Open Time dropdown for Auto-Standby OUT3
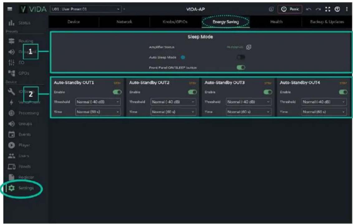This screenshot has height=224, width=353. pos(249,112)
